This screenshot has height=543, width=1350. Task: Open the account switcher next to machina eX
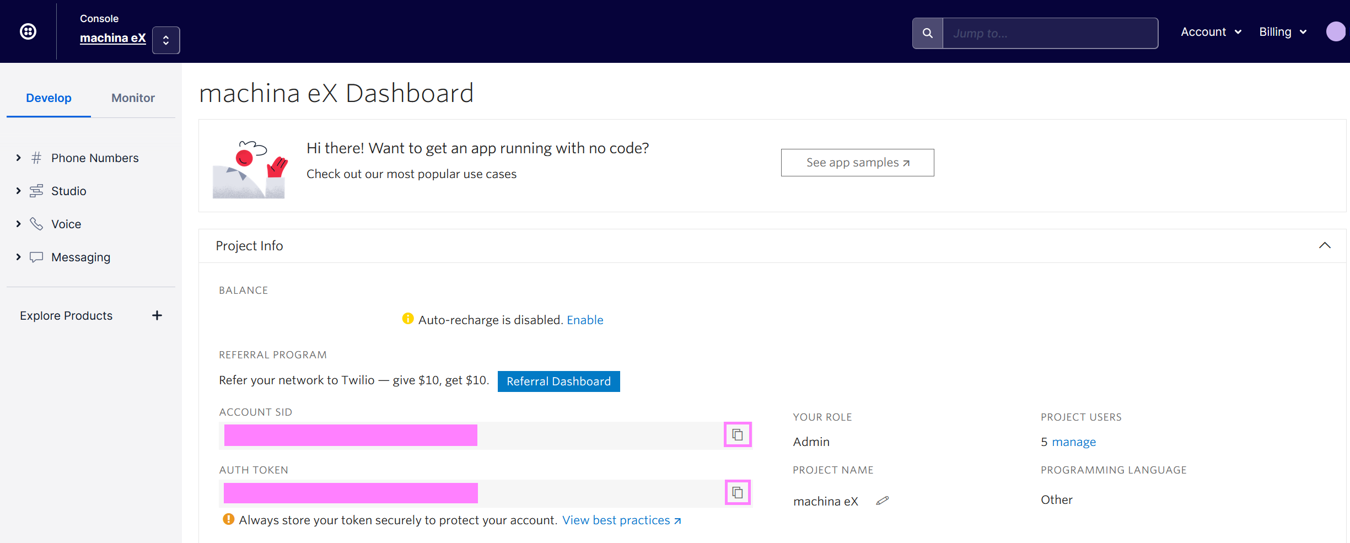(x=166, y=40)
